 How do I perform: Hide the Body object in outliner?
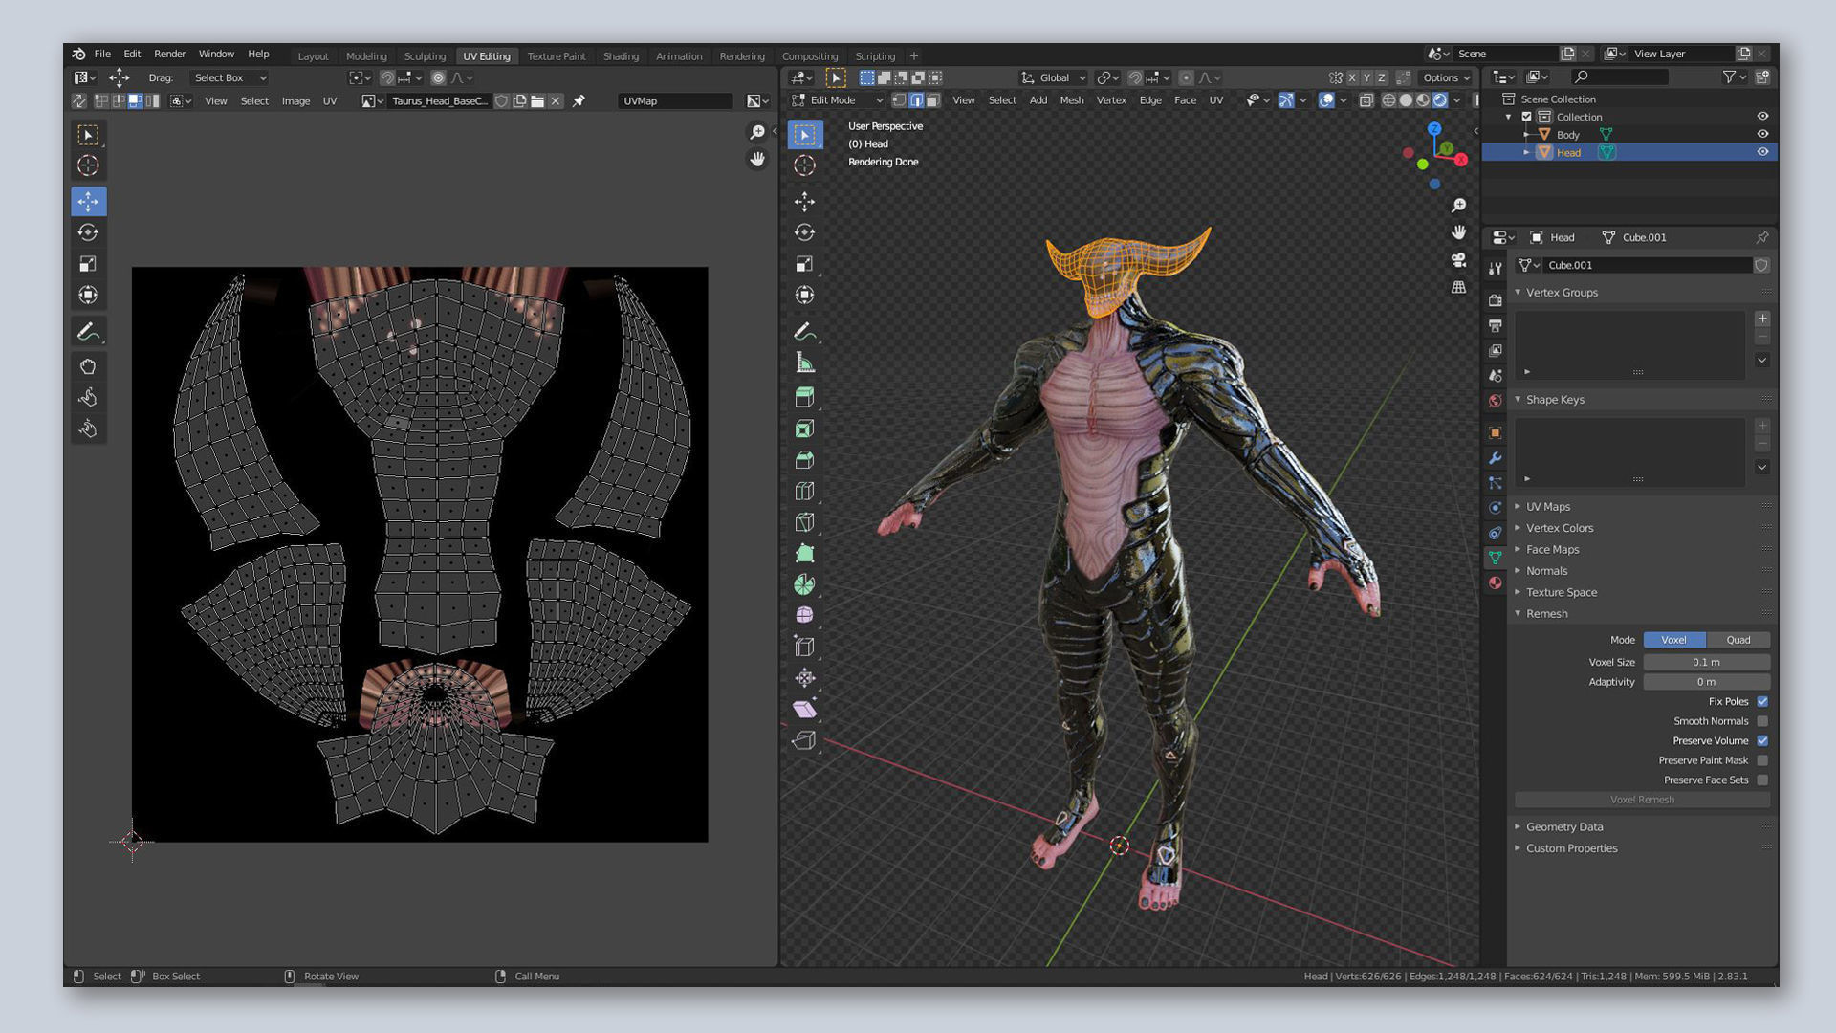(1762, 135)
